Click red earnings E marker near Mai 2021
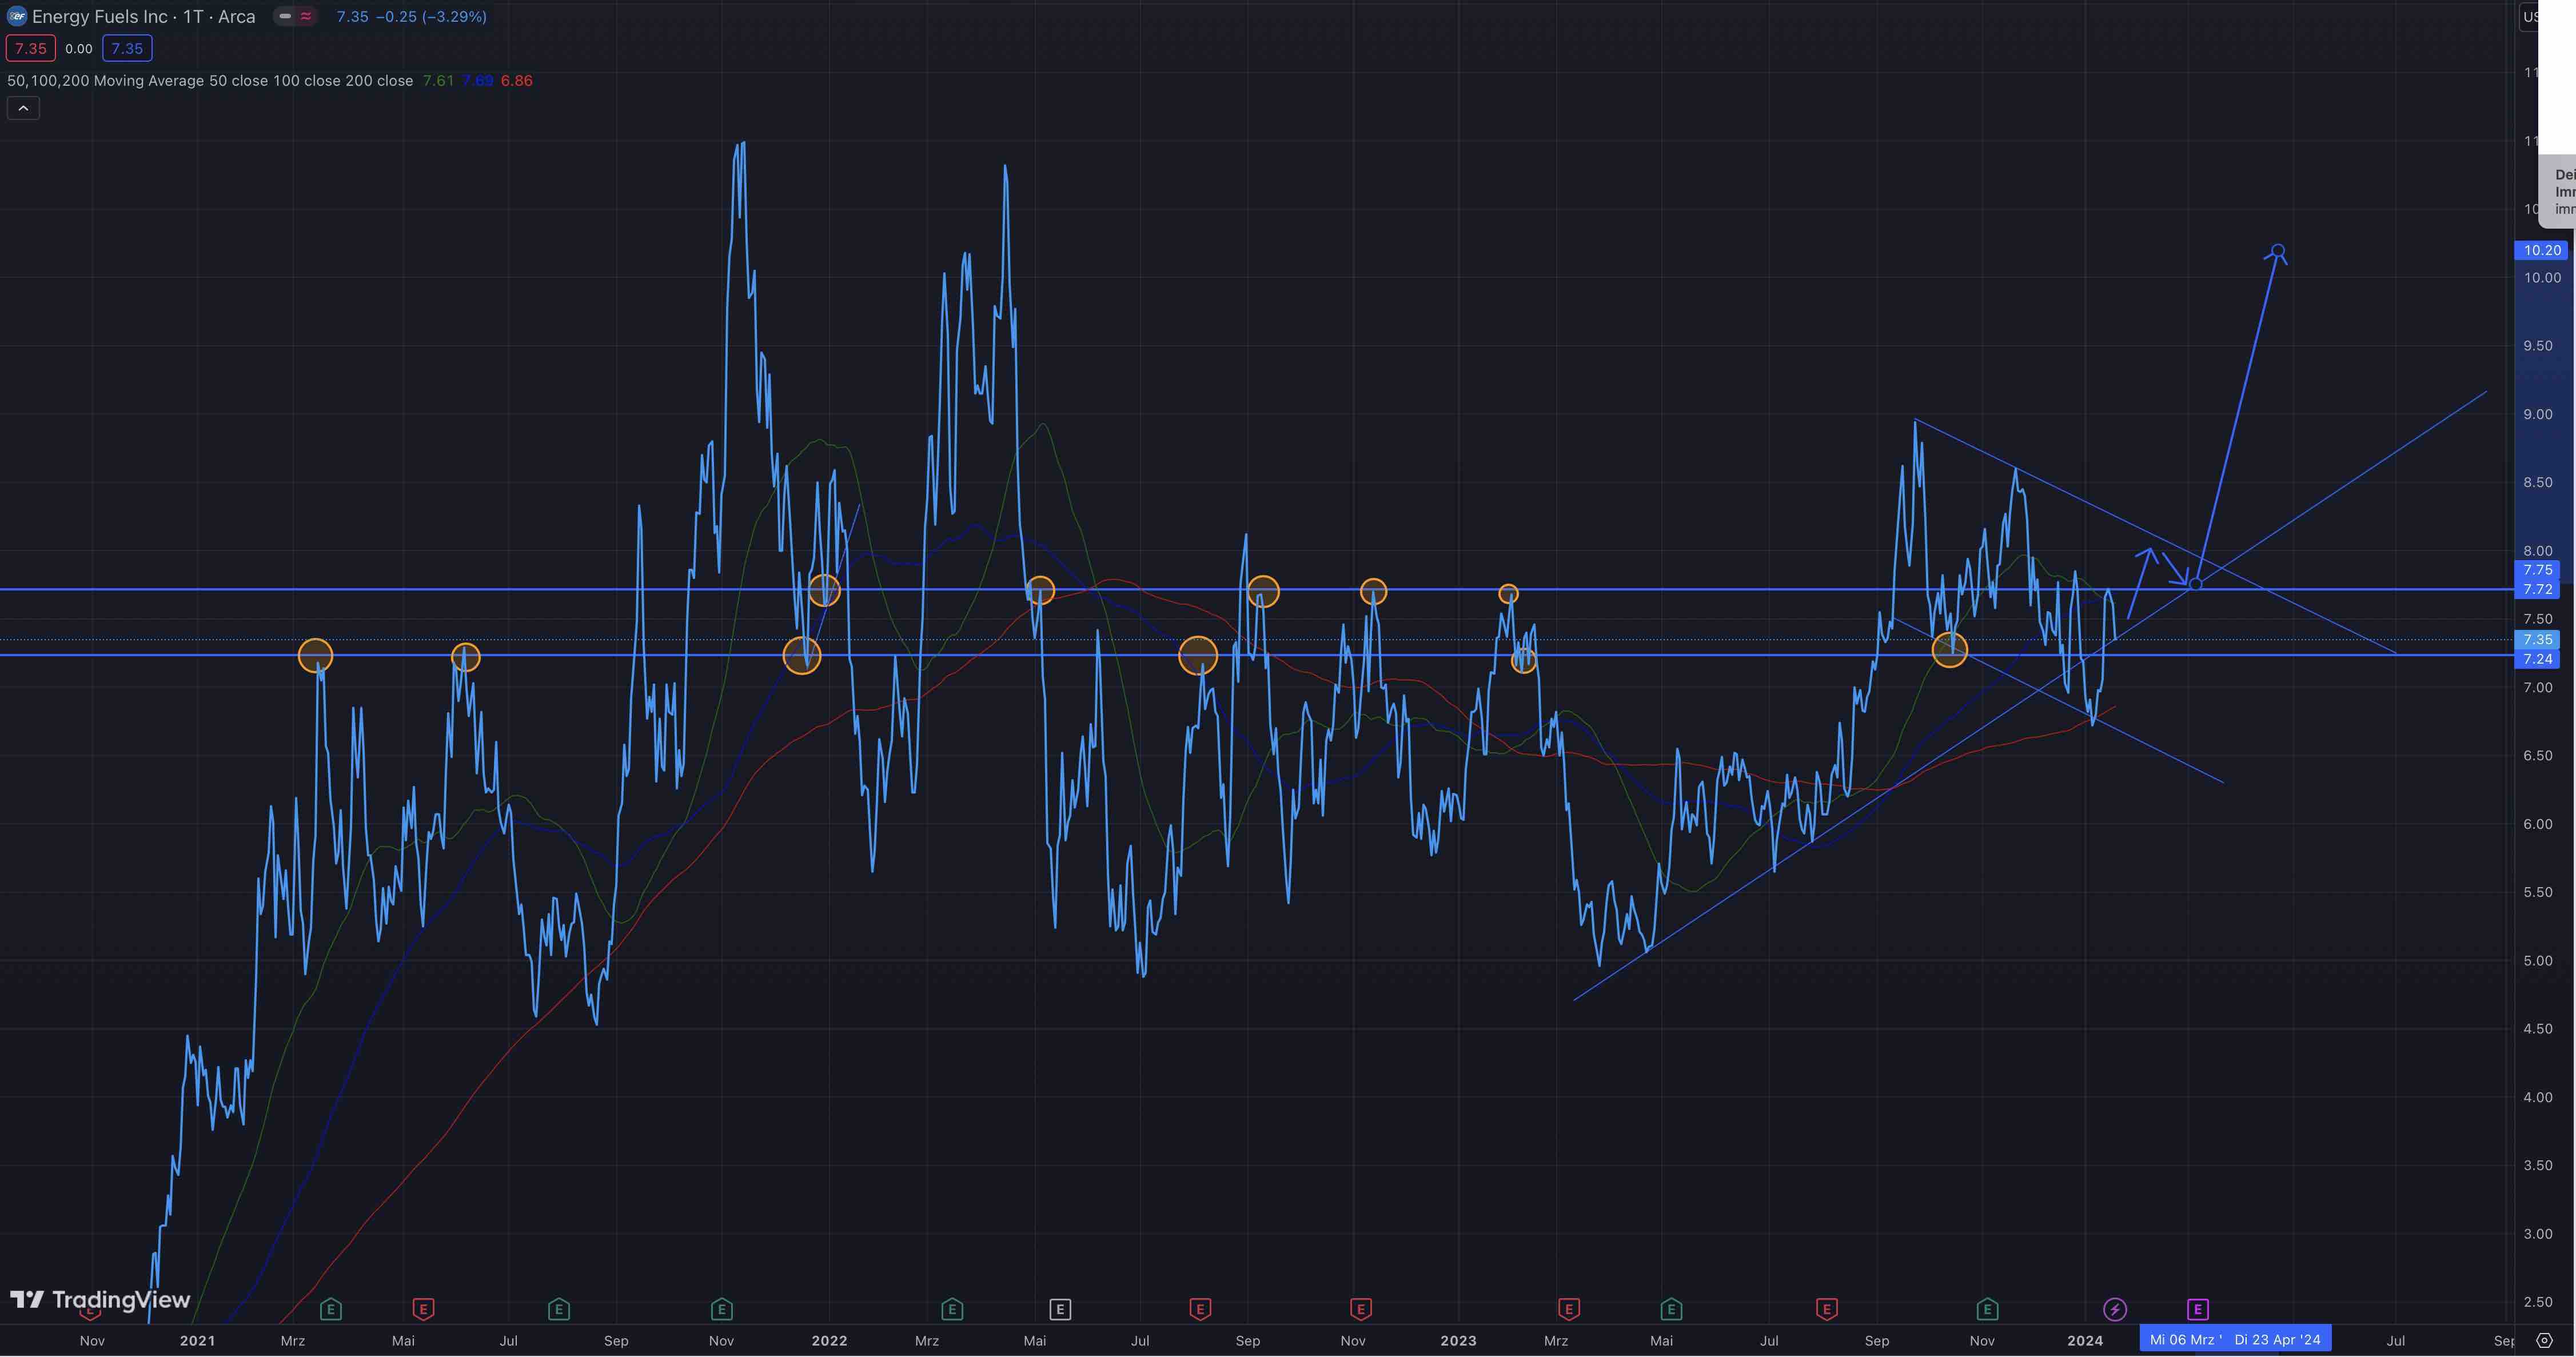The width and height of the screenshot is (2576, 1357). (x=423, y=1309)
